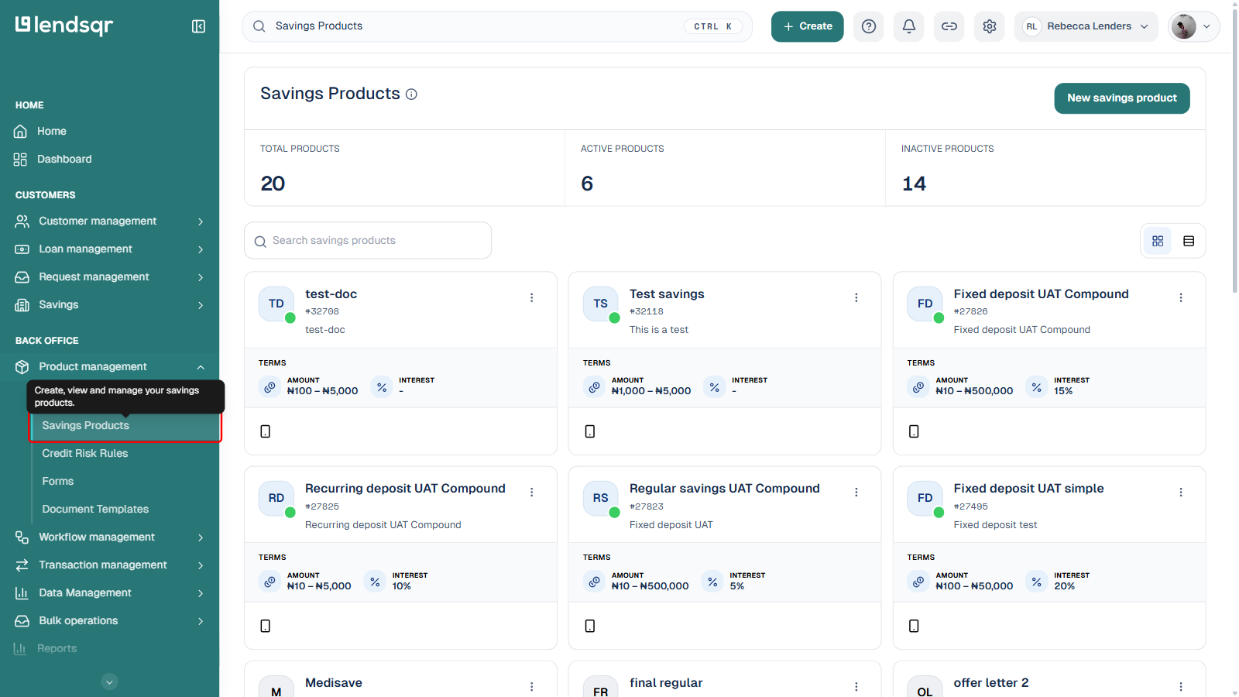Click New savings product button
The height and width of the screenshot is (697, 1239).
(x=1122, y=98)
